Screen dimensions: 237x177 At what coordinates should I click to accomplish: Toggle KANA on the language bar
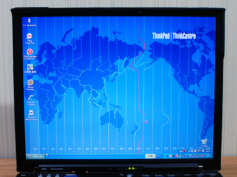(208, 151)
